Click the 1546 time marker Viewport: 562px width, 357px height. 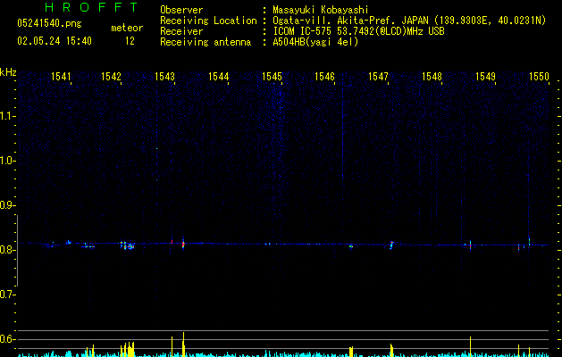tap(324, 77)
